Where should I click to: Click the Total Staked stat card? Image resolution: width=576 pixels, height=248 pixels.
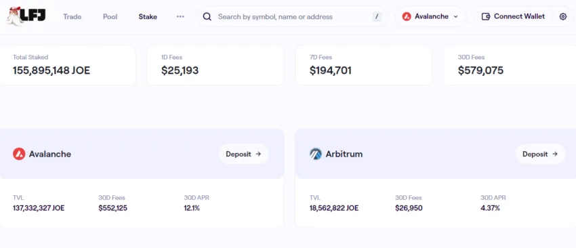click(x=68, y=66)
